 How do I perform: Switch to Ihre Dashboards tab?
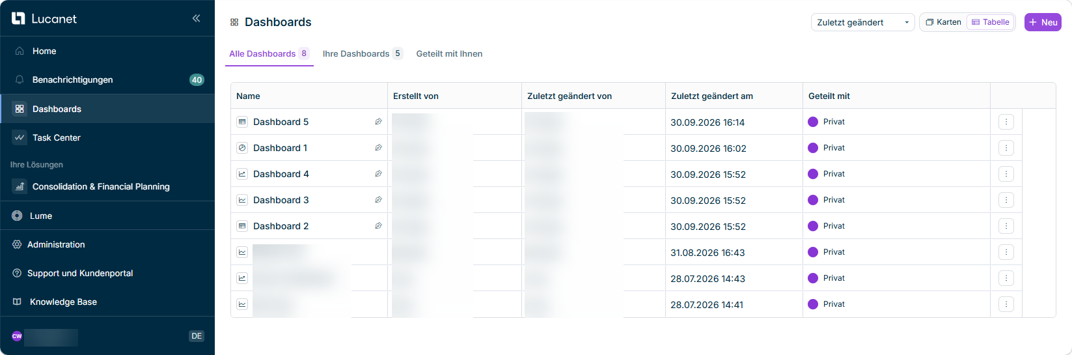pyautogui.click(x=363, y=53)
